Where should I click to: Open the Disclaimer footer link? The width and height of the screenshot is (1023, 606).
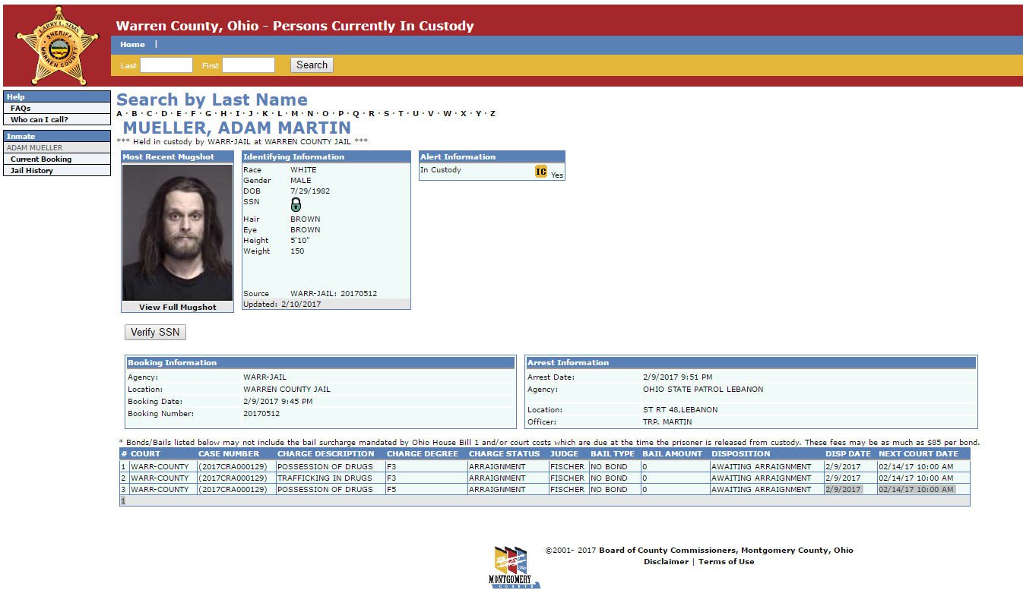click(x=666, y=562)
